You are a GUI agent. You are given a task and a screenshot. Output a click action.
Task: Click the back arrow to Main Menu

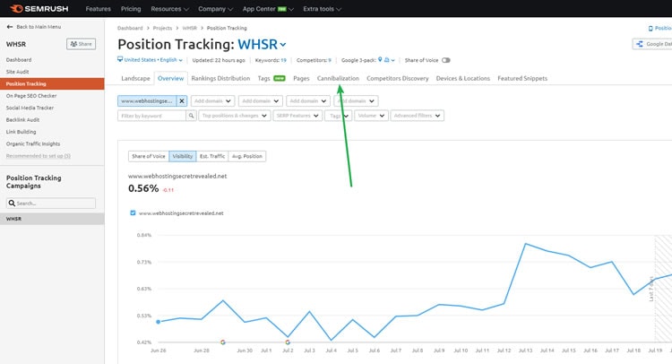[x=10, y=27]
